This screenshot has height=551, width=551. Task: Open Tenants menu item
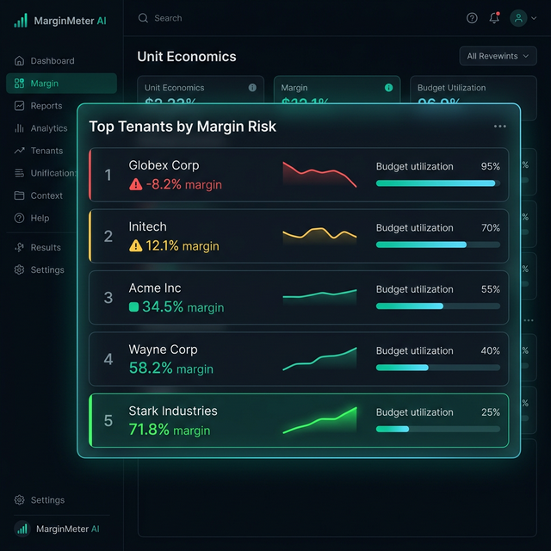[x=46, y=151]
